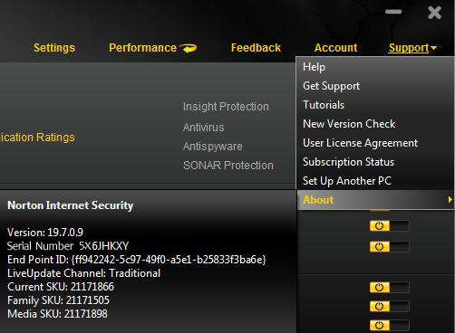This screenshot has height=333, width=455.
Task: Click the yellow flip arrow beside Performance
Action: [x=188, y=48]
